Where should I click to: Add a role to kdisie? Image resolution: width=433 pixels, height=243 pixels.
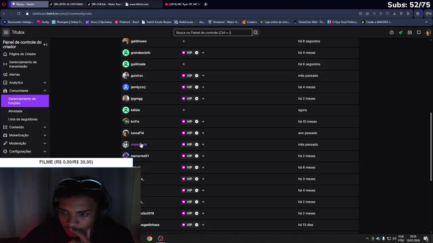tap(184, 110)
